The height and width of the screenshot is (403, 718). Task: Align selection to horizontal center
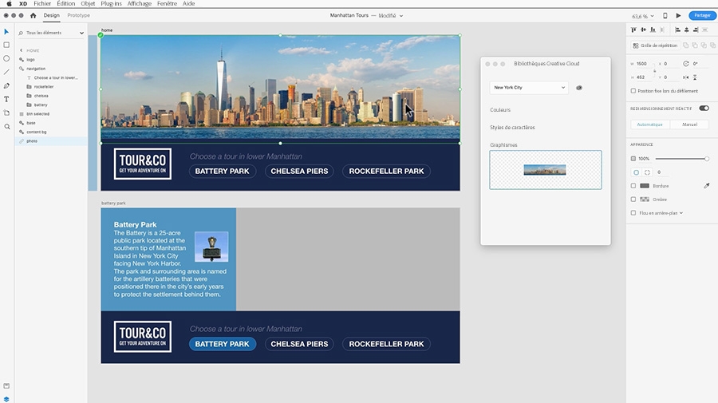(686, 30)
